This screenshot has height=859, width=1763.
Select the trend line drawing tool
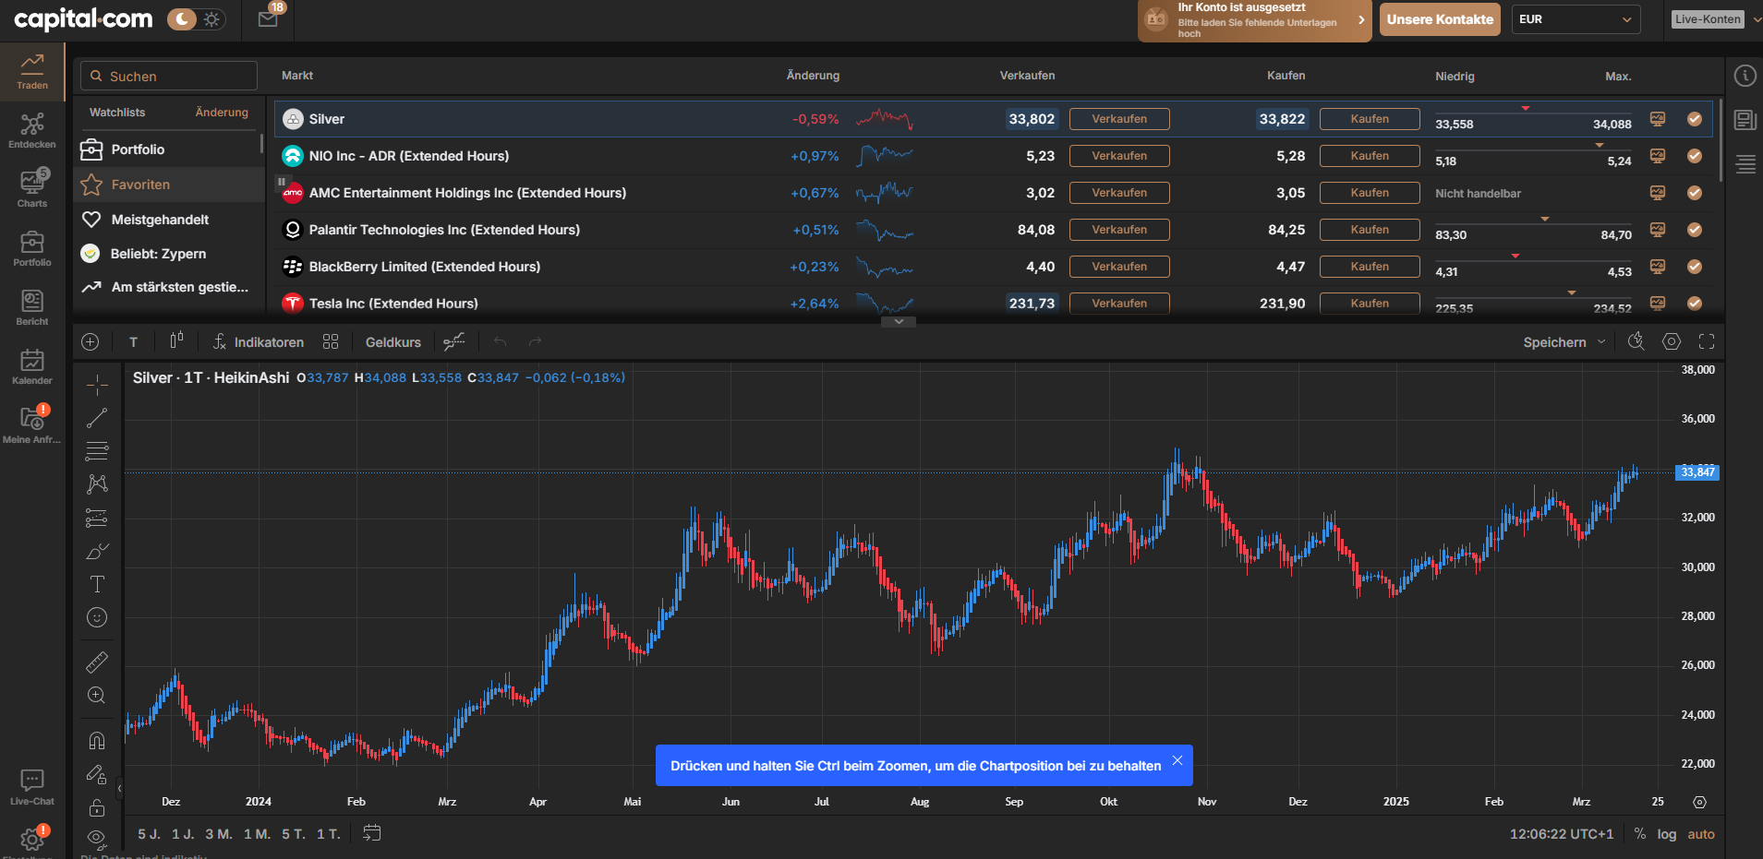point(97,418)
